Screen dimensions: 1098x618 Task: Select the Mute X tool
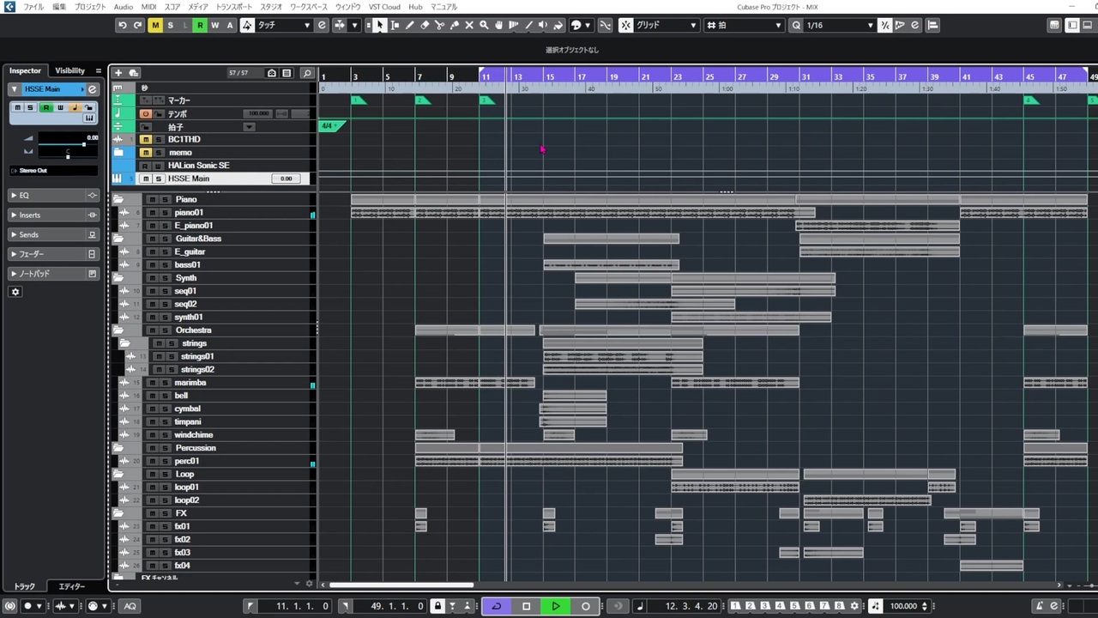(x=469, y=26)
